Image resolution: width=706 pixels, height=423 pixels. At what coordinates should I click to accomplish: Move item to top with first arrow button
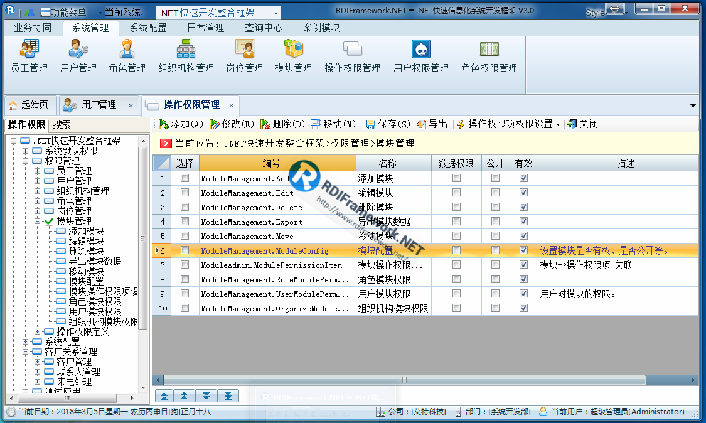tap(164, 395)
